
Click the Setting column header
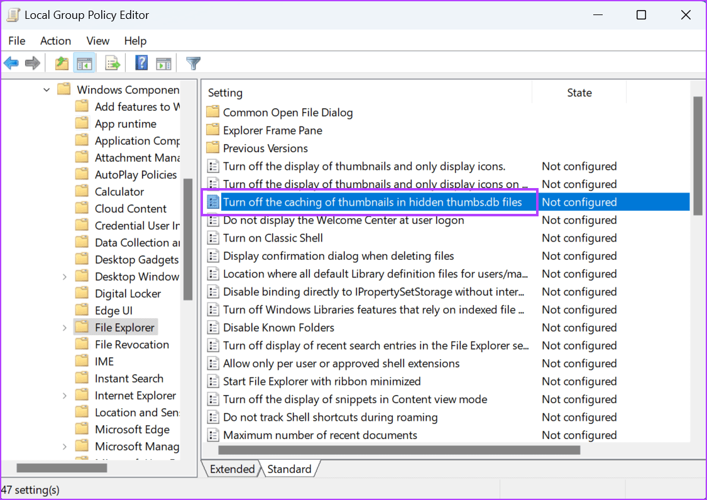pos(225,92)
